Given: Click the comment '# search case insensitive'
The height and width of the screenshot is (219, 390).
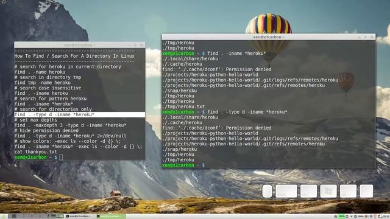Looking at the screenshot, I should (48, 88).
